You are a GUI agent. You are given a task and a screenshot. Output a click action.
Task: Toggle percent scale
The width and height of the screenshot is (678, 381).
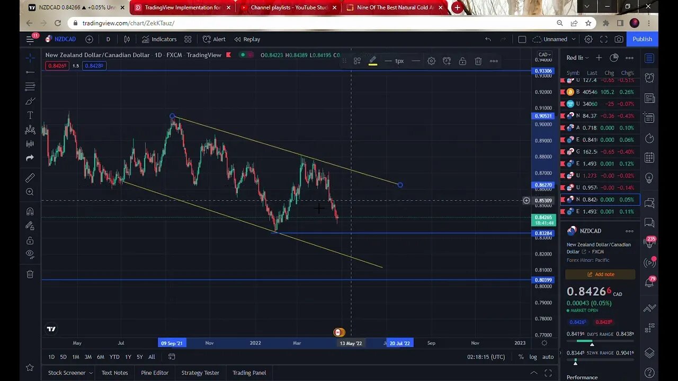(x=521, y=357)
